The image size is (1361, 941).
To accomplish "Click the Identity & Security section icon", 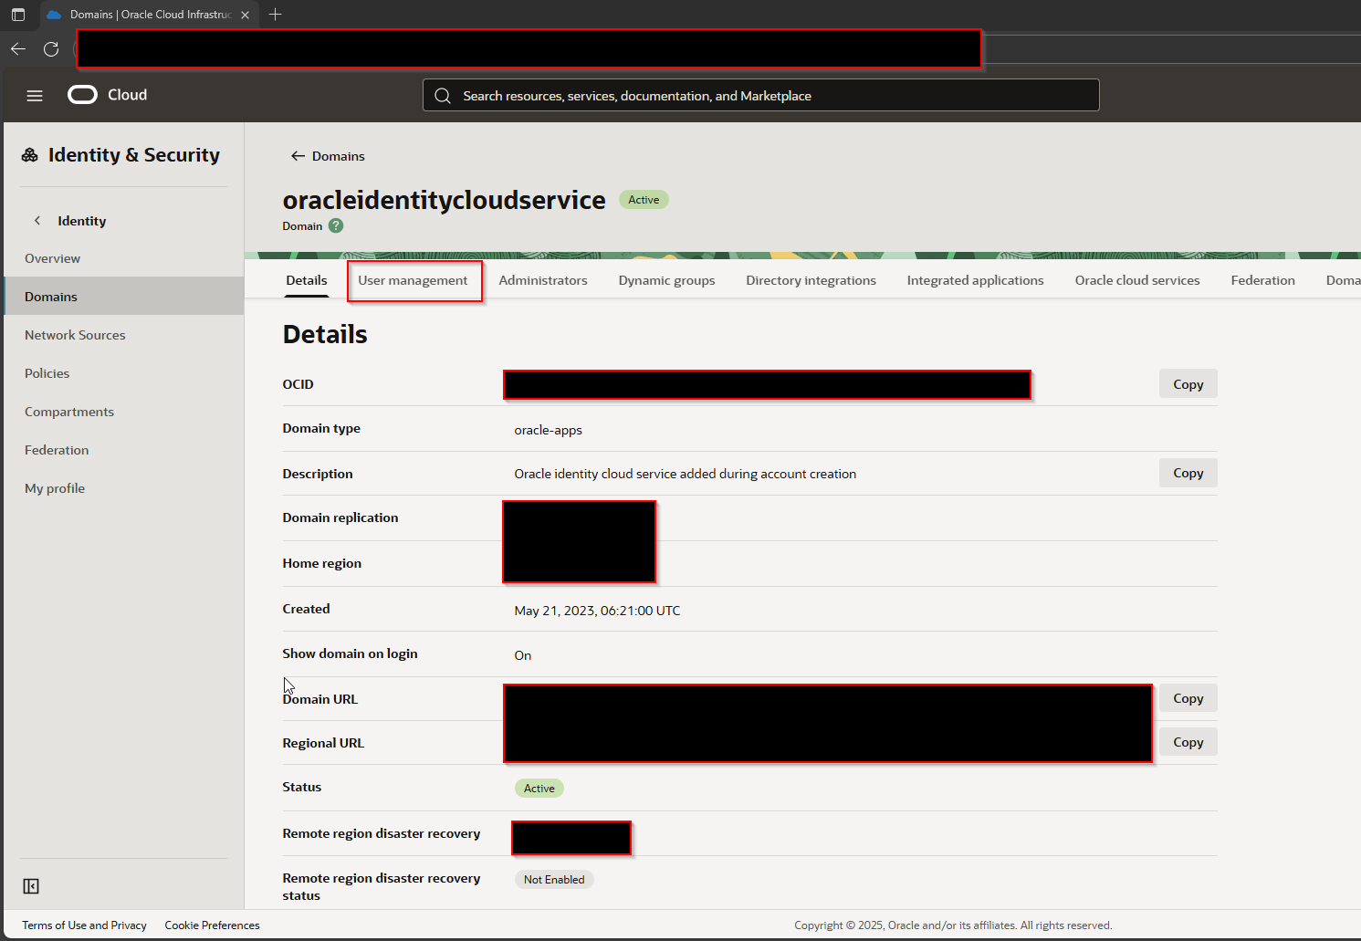I will pos(29,154).
